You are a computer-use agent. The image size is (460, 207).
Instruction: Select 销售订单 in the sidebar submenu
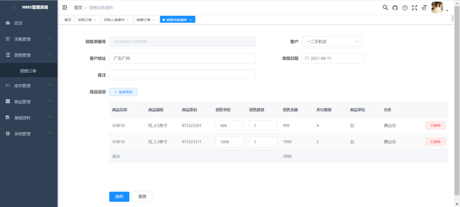pos(29,71)
